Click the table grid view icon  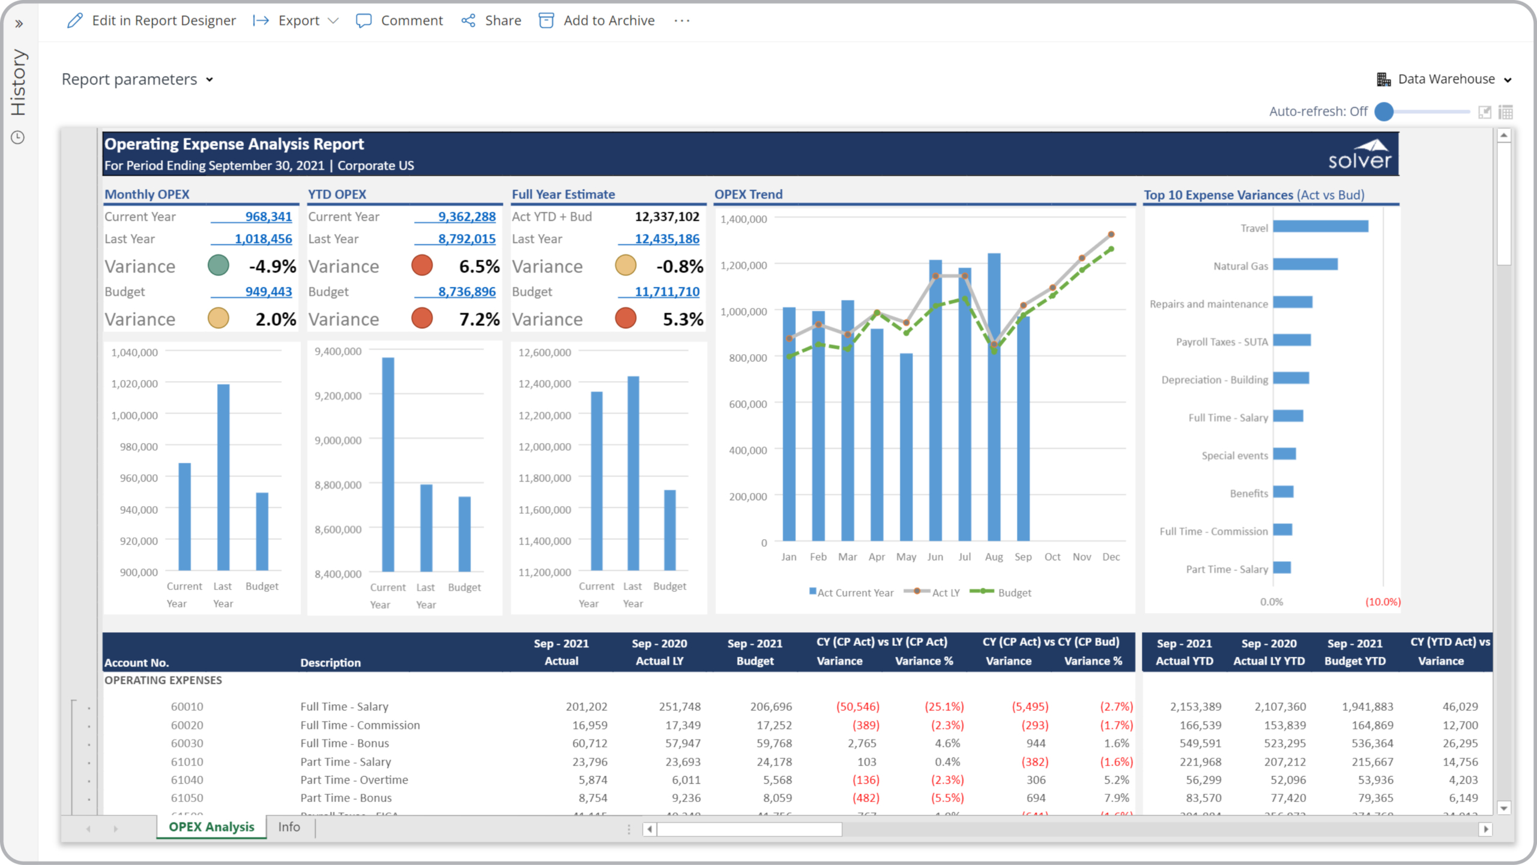(x=1505, y=112)
